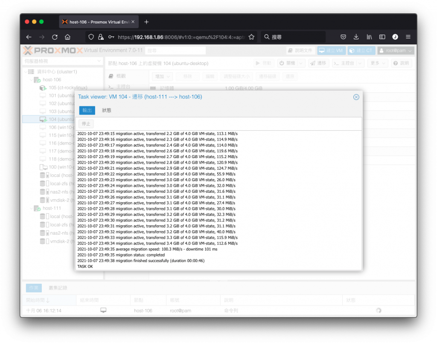This screenshot has height=344, width=437.
Task: Collapse the 資料中心 (cluster1) tree node
Action: point(26,72)
